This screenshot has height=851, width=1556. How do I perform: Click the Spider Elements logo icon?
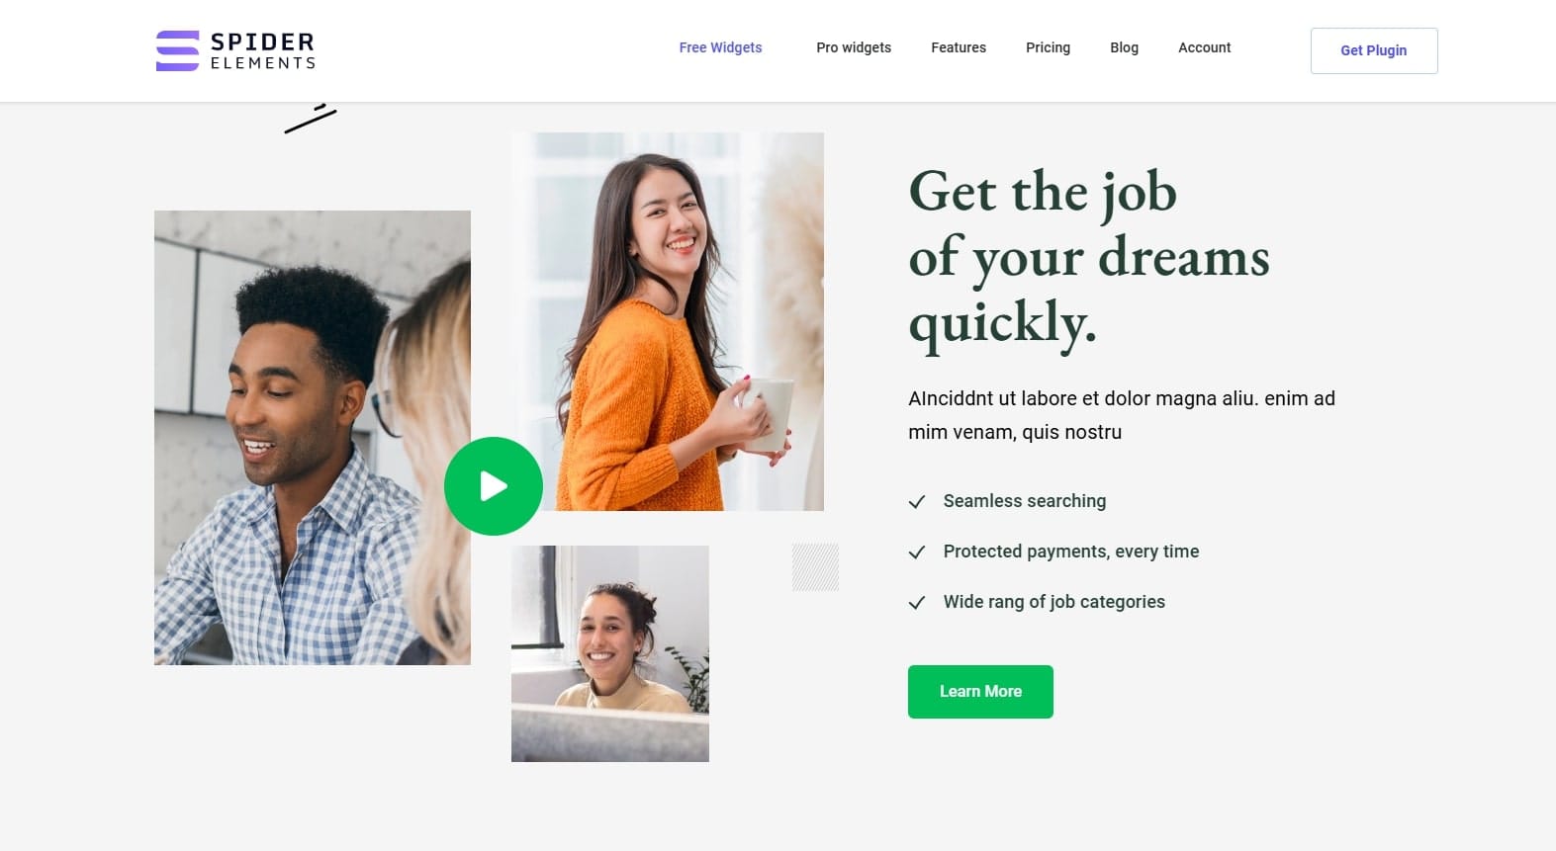177,50
